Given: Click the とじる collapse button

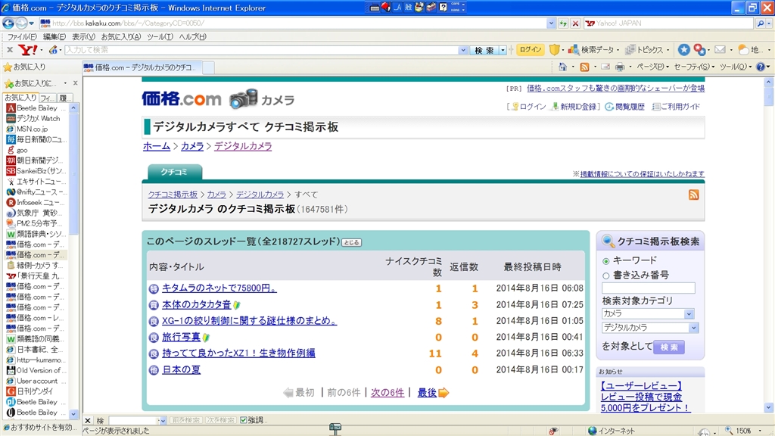Looking at the screenshot, I should pos(351,243).
